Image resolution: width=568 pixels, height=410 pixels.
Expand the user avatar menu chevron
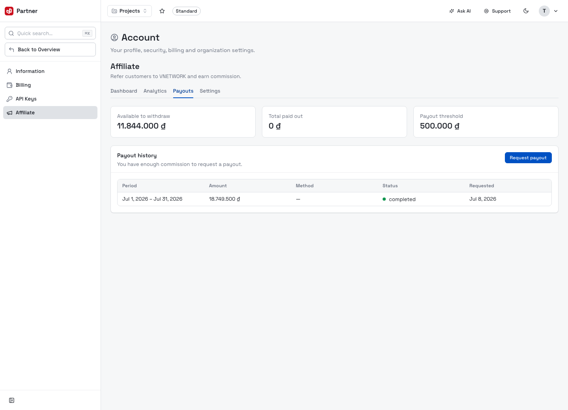tap(556, 11)
